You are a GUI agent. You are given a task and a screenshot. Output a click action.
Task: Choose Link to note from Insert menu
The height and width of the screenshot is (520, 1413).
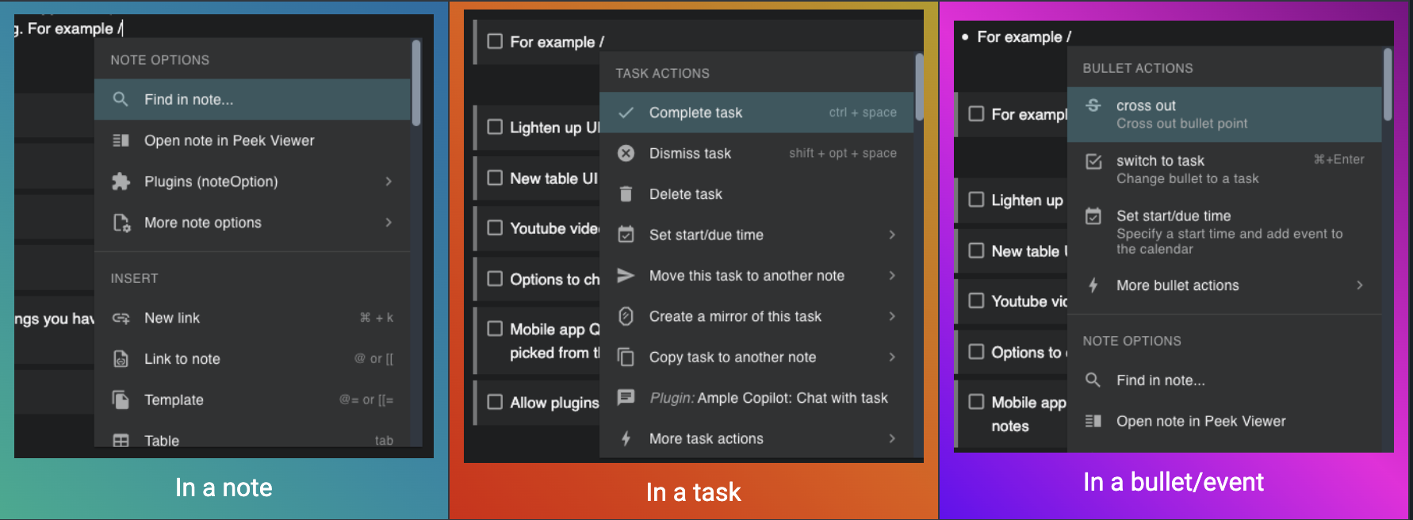click(182, 359)
